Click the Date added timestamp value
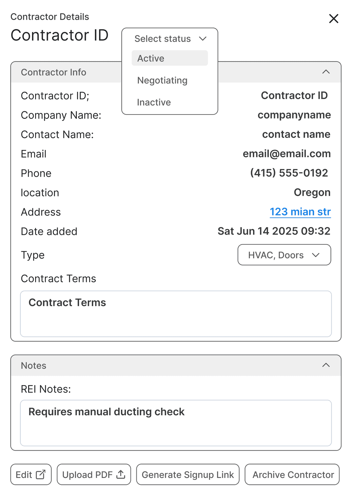 (x=274, y=231)
